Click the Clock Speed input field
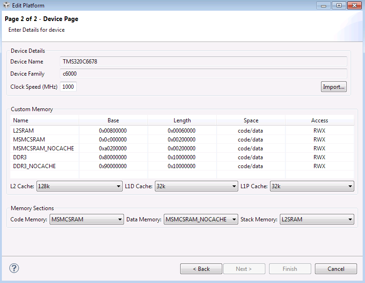This screenshot has width=365, height=283. (68, 87)
